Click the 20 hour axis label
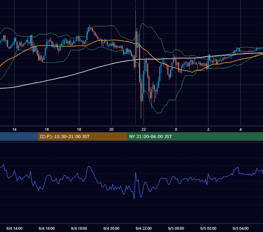The image size is (263, 232). [x=111, y=130]
